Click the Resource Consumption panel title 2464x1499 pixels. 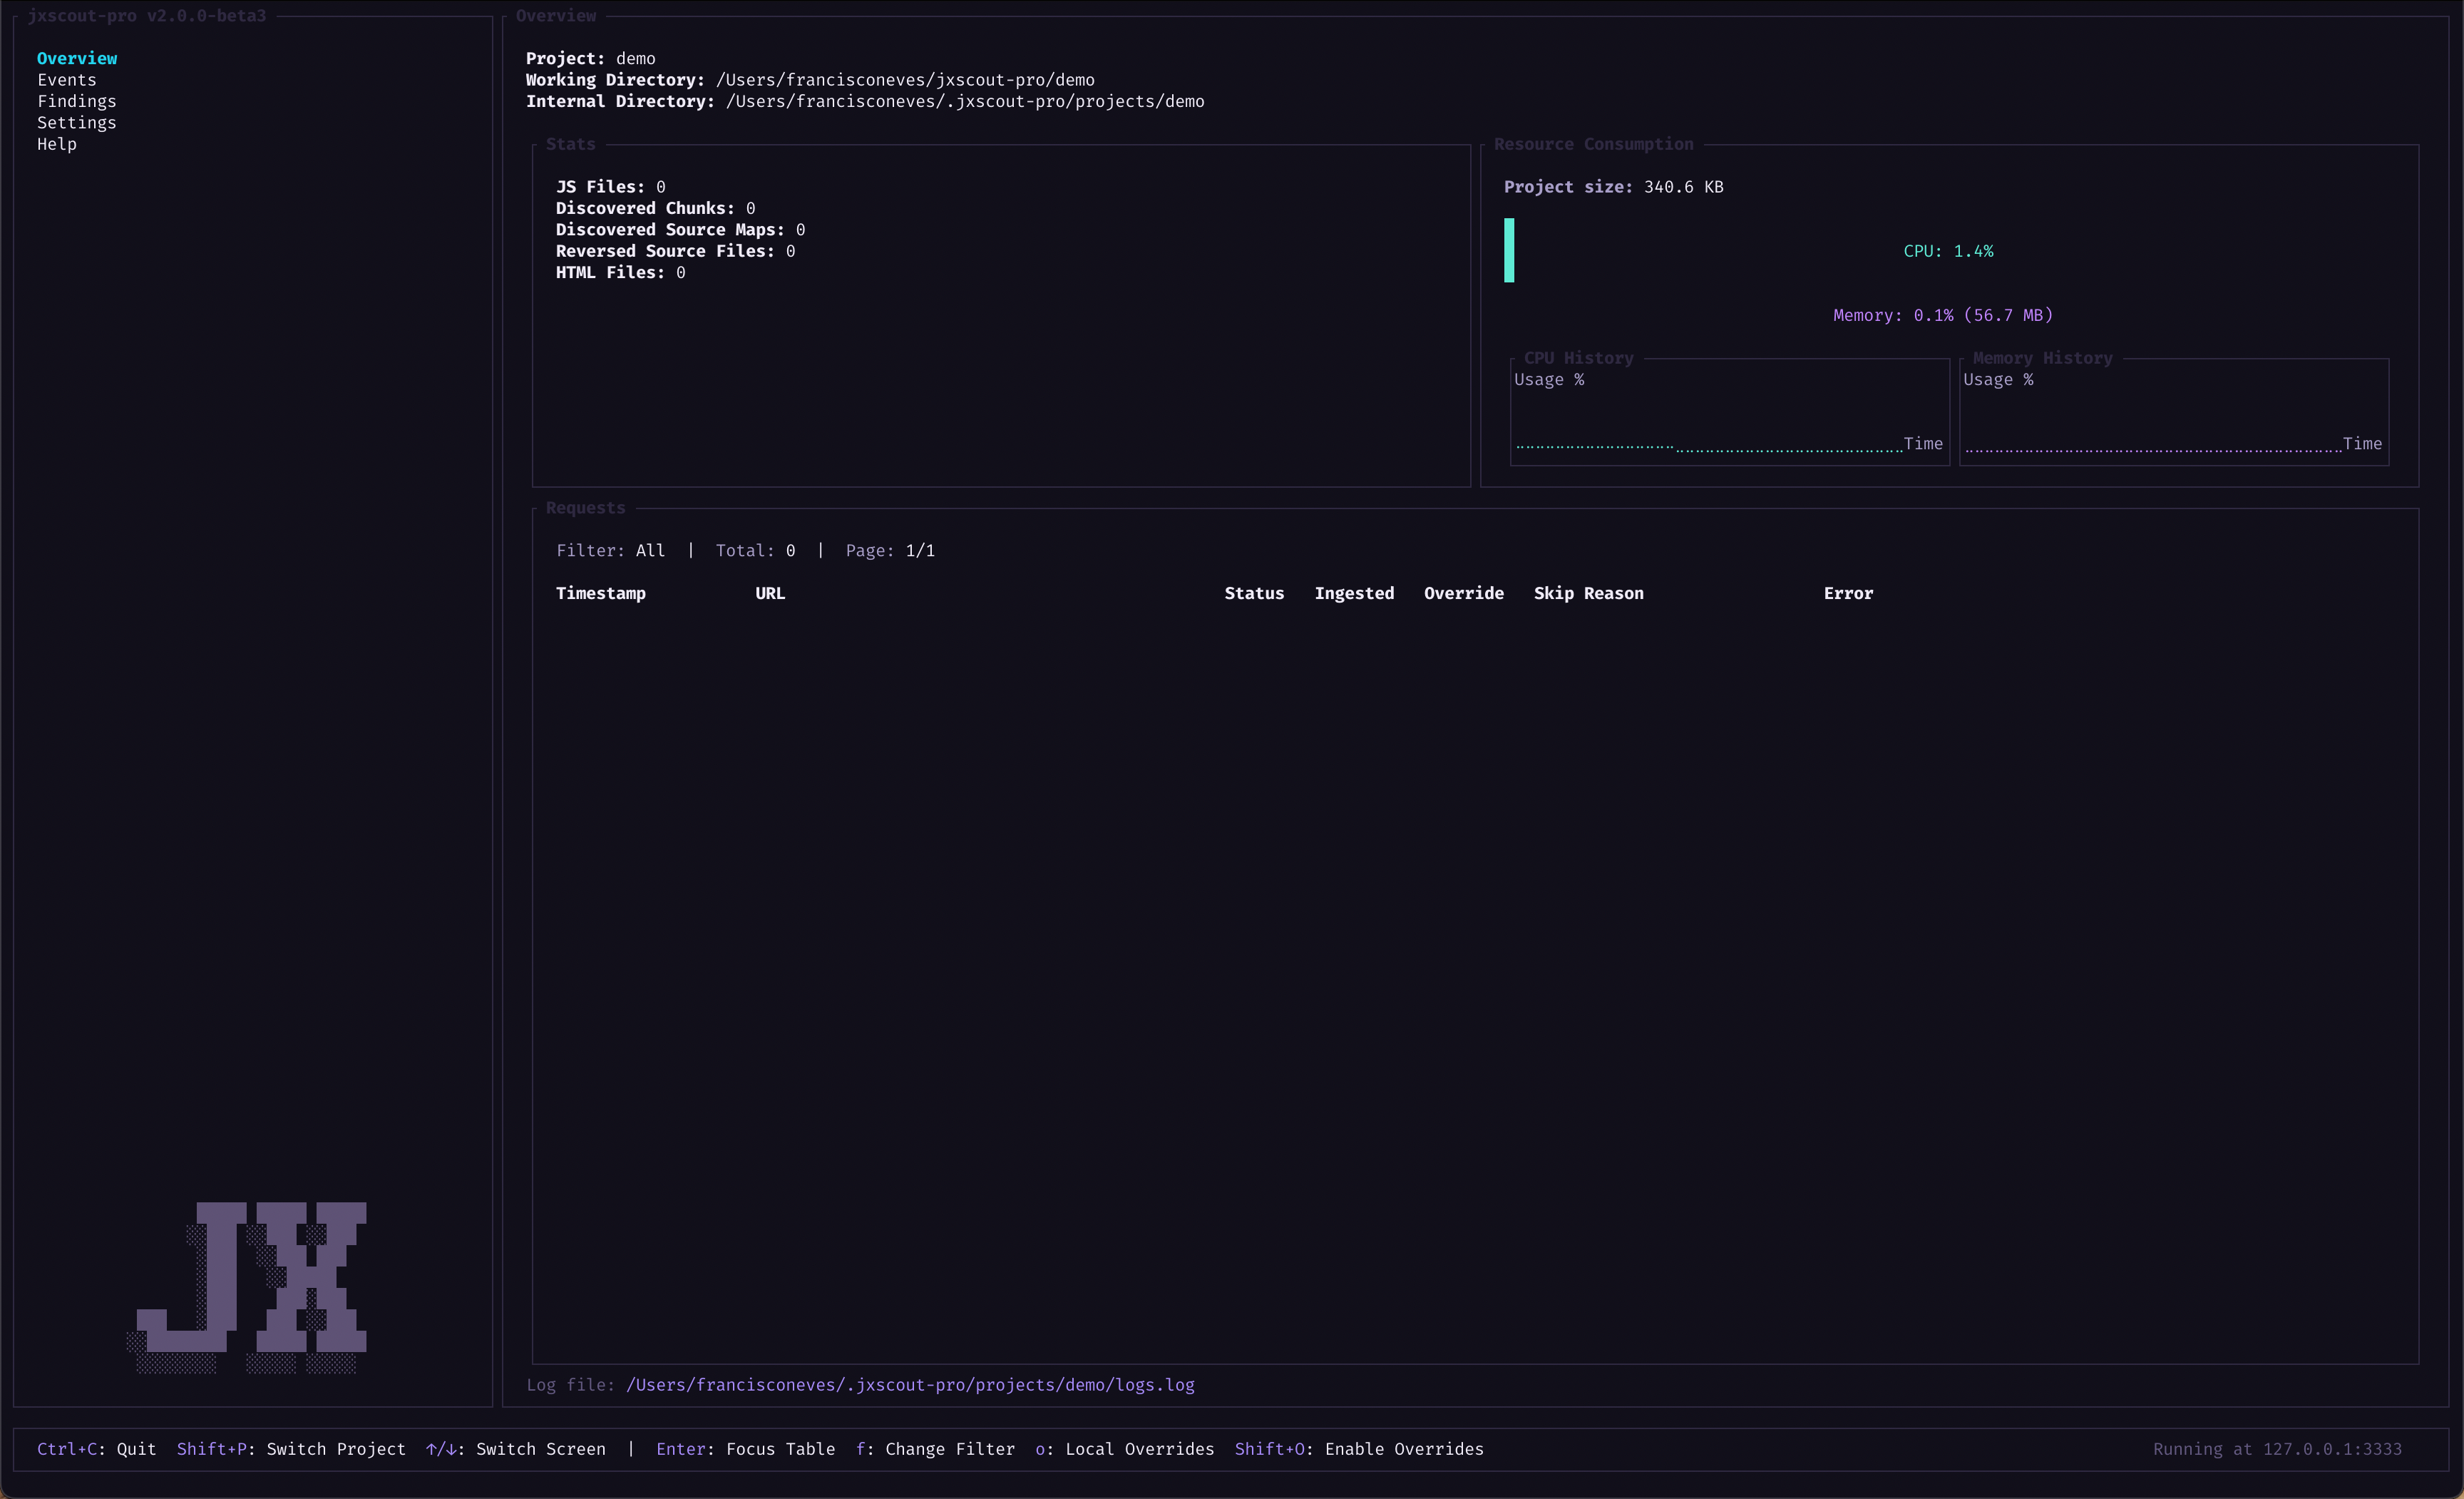pos(1594,144)
